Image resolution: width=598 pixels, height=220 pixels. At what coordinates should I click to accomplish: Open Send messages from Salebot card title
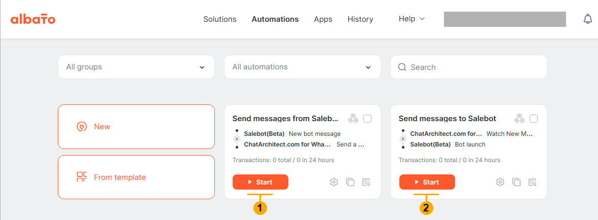pyautogui.click(x=285, y=119)
